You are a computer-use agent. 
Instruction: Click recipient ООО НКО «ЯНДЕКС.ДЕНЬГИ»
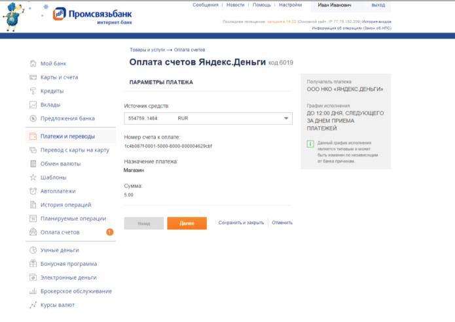[x=345, y=89]
